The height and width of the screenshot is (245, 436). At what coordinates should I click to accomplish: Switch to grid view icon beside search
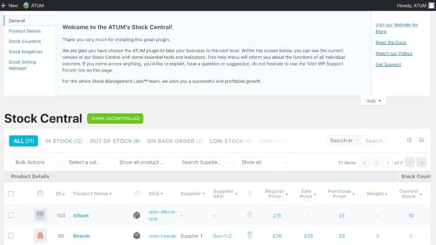(x=421, y=140)
